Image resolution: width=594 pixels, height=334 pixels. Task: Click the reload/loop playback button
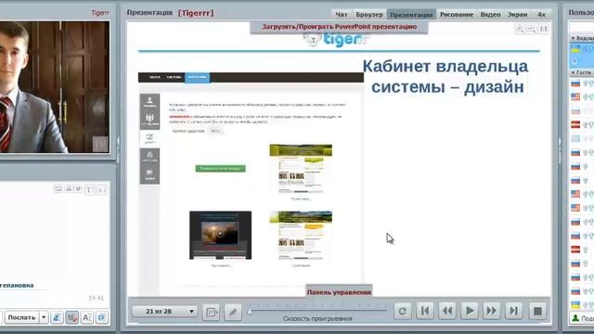point(402,312)
